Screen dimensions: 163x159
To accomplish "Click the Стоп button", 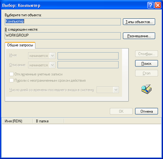I will 146,73.
